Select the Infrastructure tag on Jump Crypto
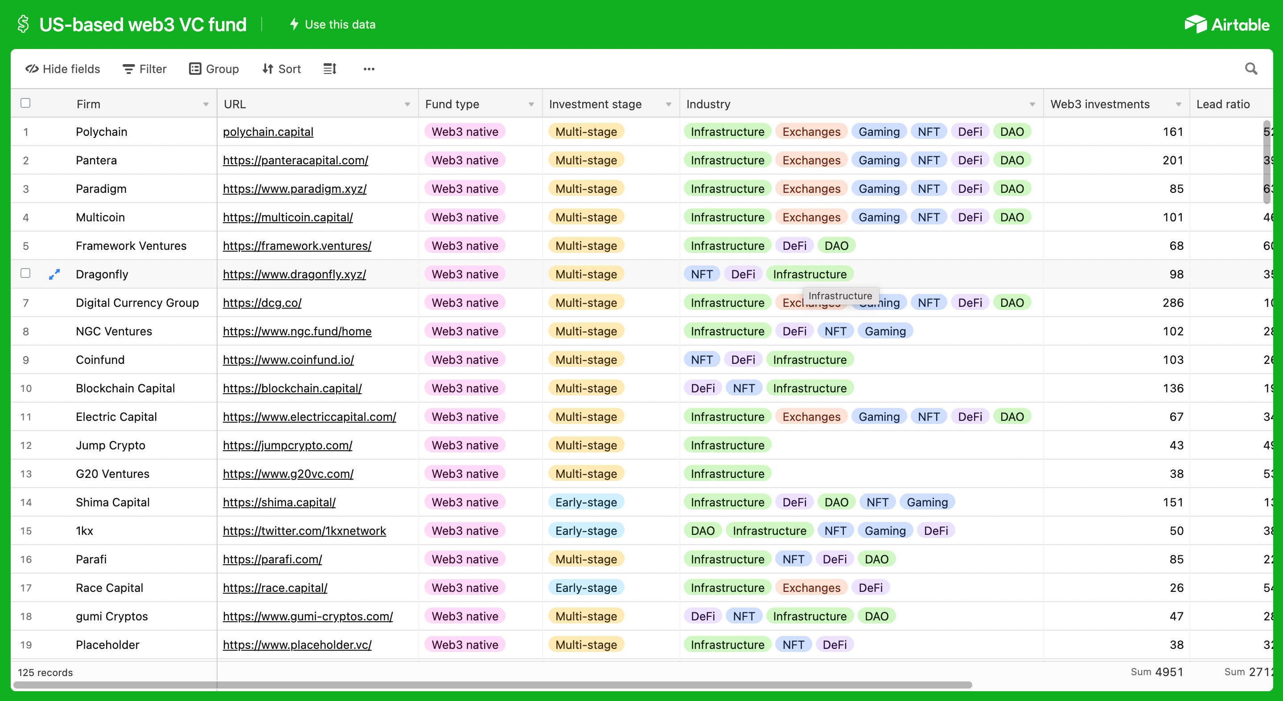1283x701 pixels. tap(727, 445)
